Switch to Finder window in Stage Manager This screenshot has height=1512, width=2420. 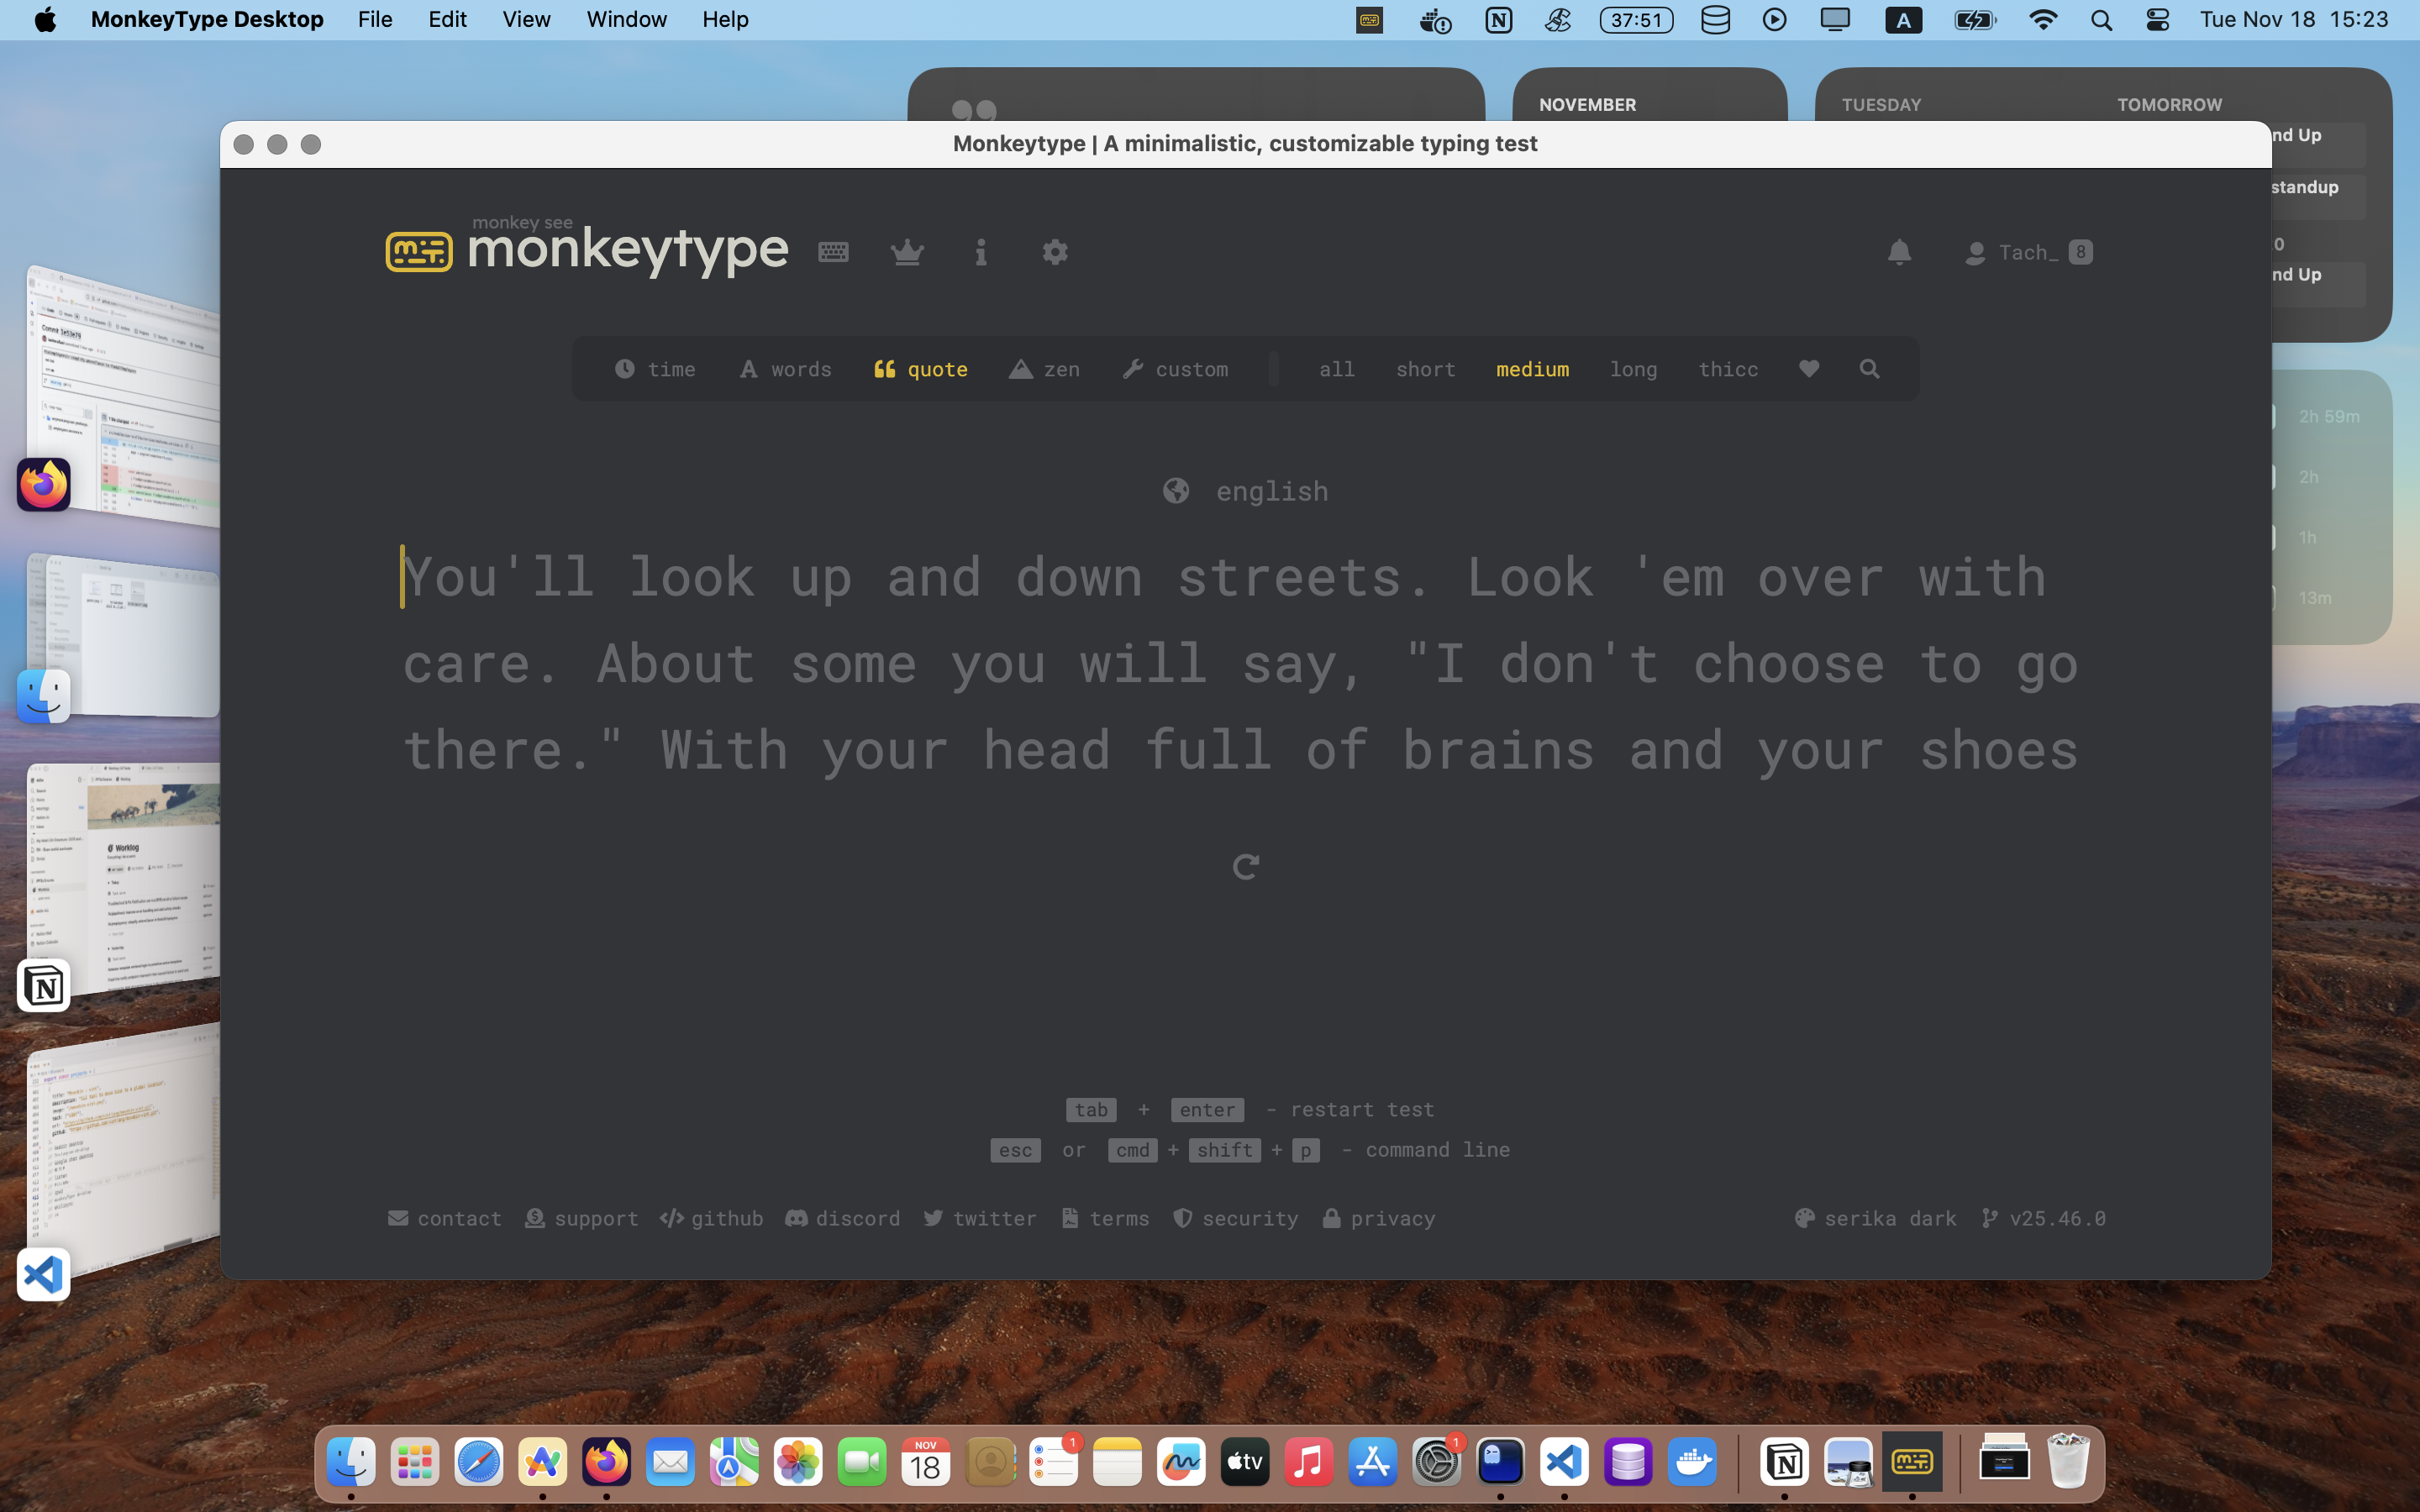click(124, 635)
